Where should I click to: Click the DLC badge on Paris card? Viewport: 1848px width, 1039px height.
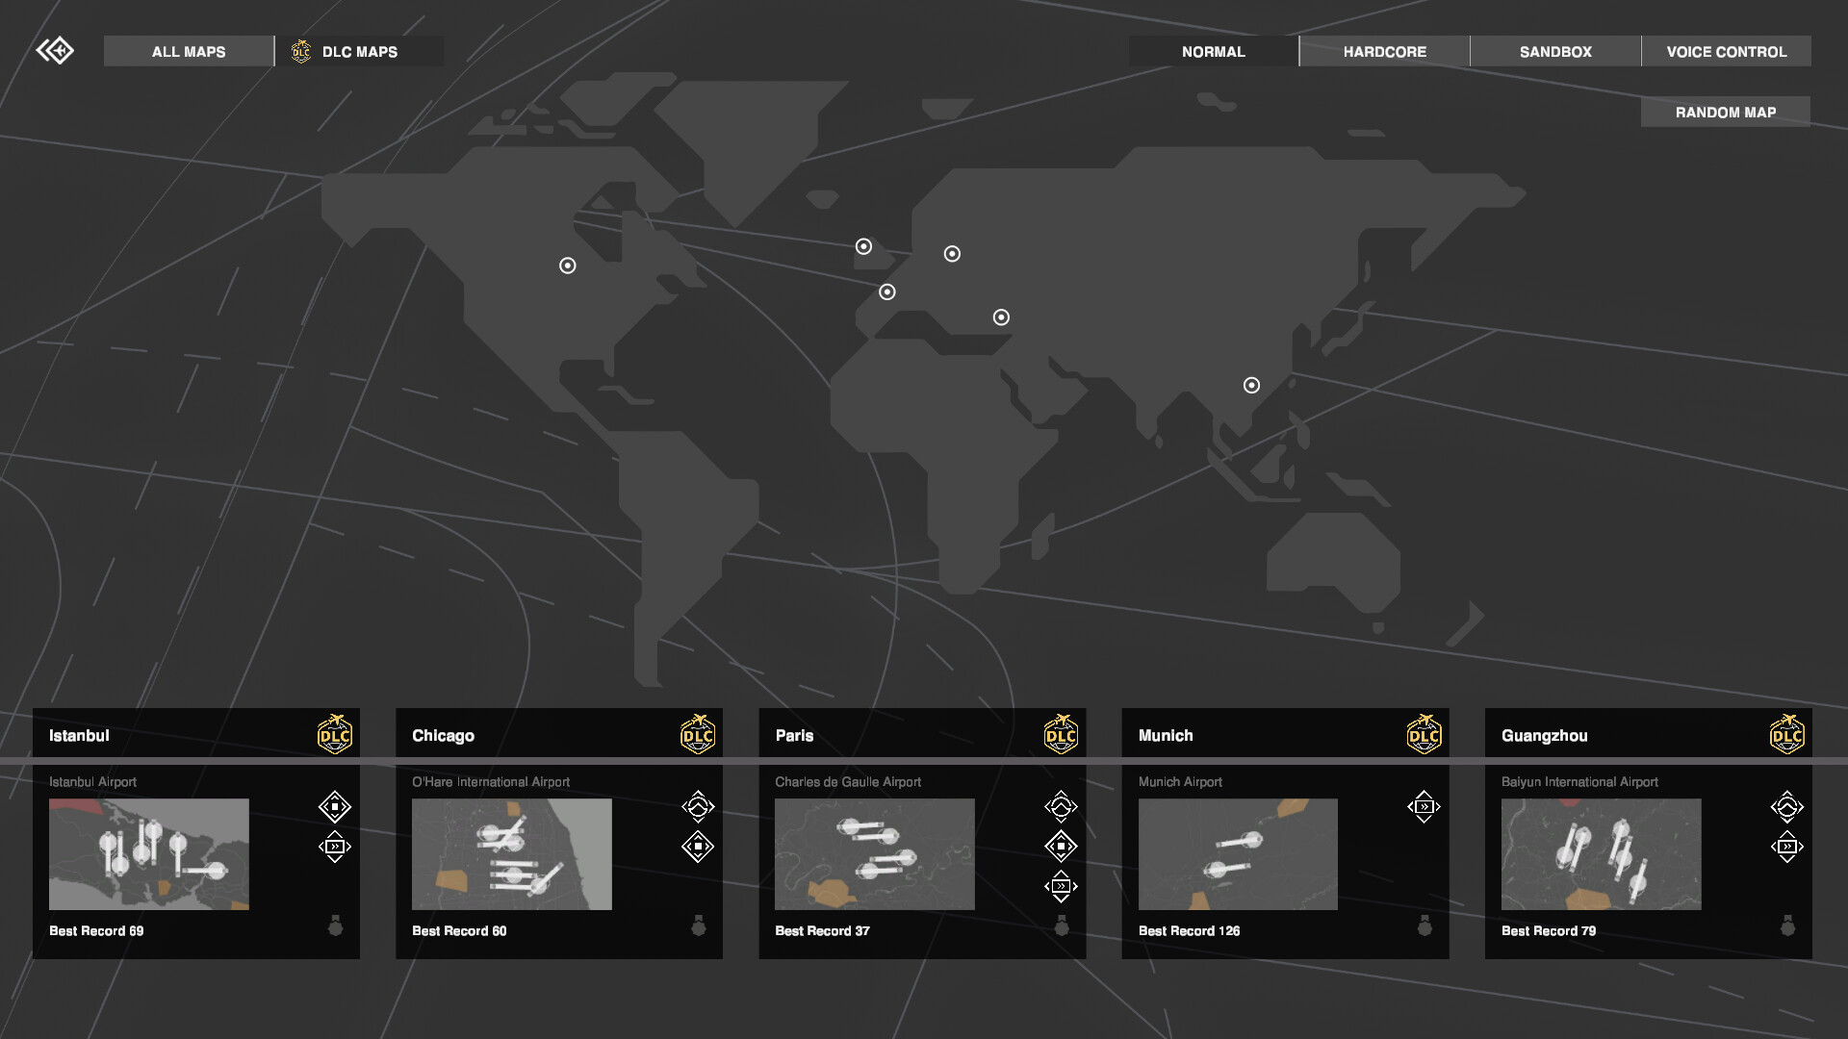1061,734
